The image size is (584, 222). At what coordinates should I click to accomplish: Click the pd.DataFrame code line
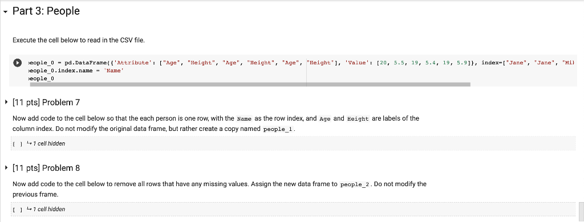click(302, 63)
